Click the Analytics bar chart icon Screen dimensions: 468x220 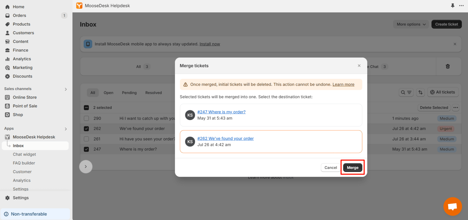coord(7,59)
